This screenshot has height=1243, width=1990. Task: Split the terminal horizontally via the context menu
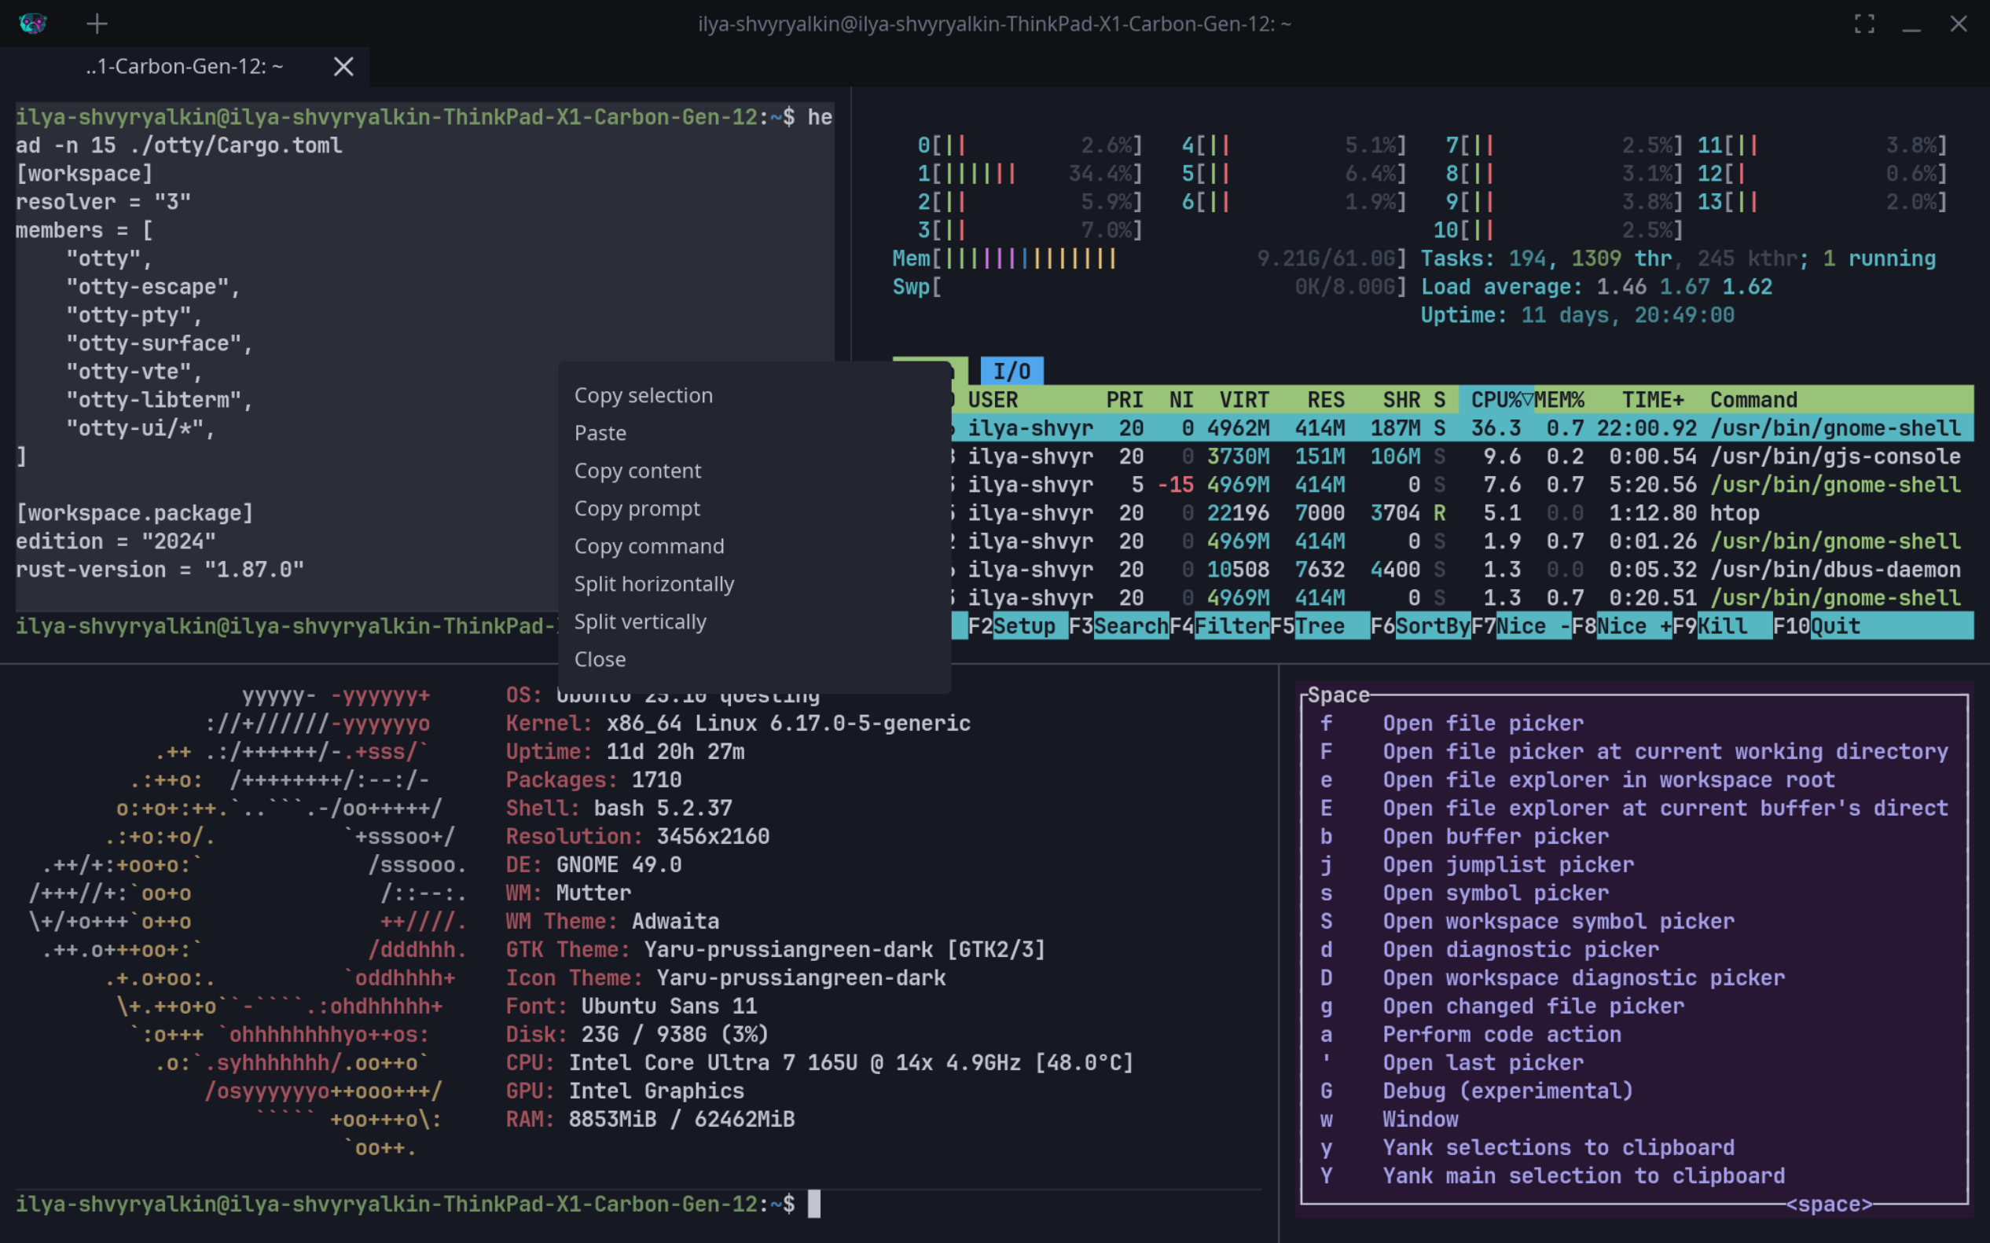(654, 583)
